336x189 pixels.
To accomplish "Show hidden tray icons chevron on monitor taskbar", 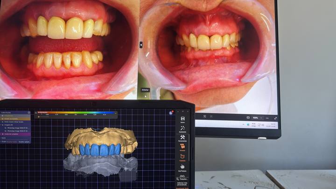I will 244,124.
